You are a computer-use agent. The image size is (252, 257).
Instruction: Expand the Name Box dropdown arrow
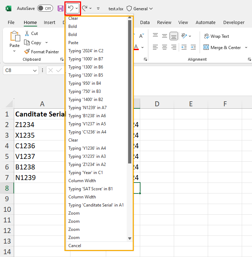tap(35, 71)
